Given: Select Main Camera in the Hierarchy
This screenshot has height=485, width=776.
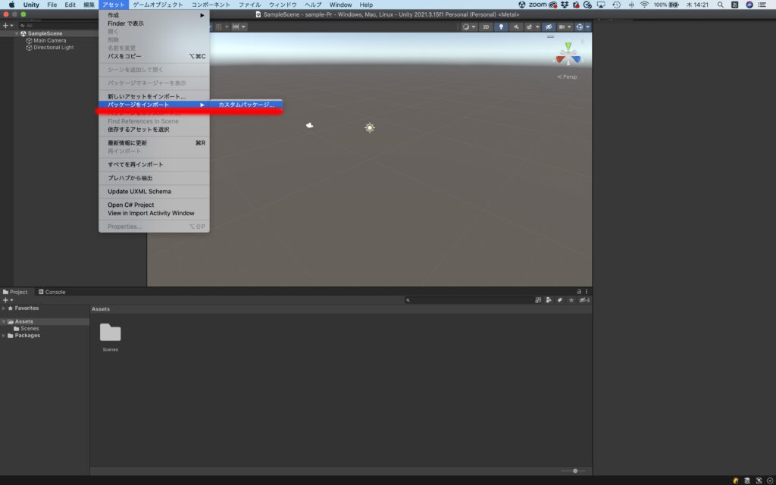Looking at the screenshot, I should pyautogui.click(x=49, y=41).
